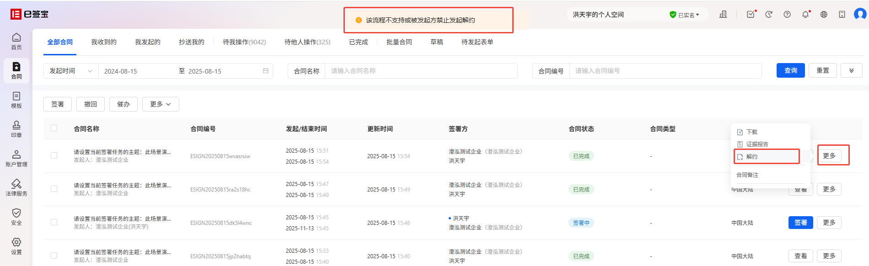Click the help question mark icon
The height and width of the screenshot is (266, 869).
[787, 15]
